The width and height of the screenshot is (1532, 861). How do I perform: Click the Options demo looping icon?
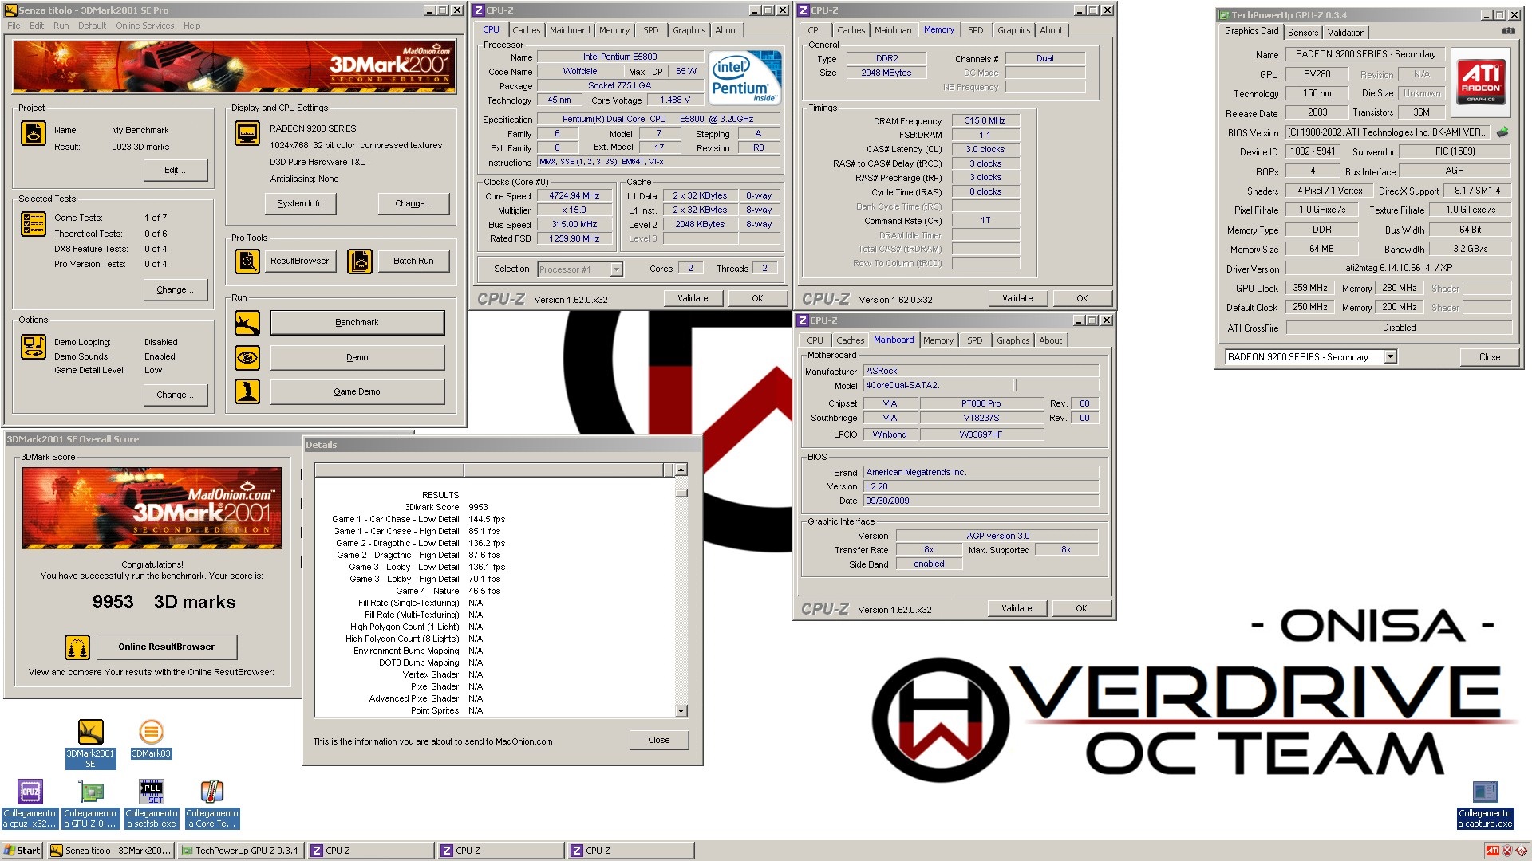pos(34,347)
